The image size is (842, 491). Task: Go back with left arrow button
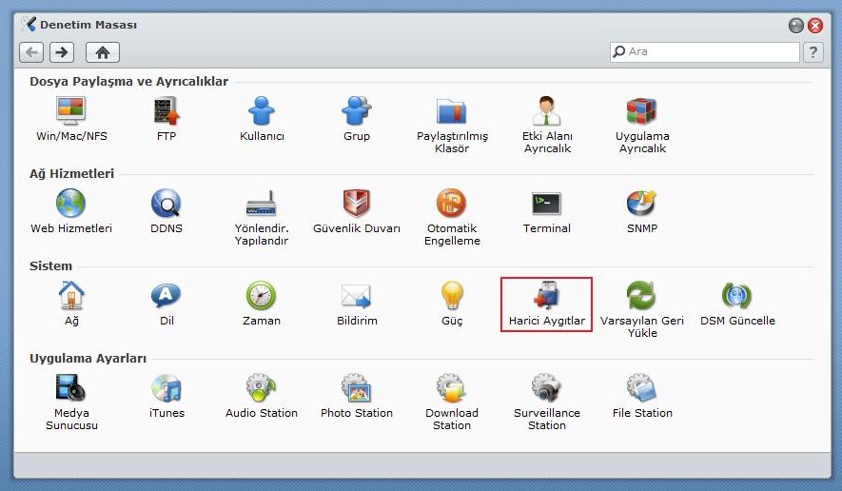31,52
